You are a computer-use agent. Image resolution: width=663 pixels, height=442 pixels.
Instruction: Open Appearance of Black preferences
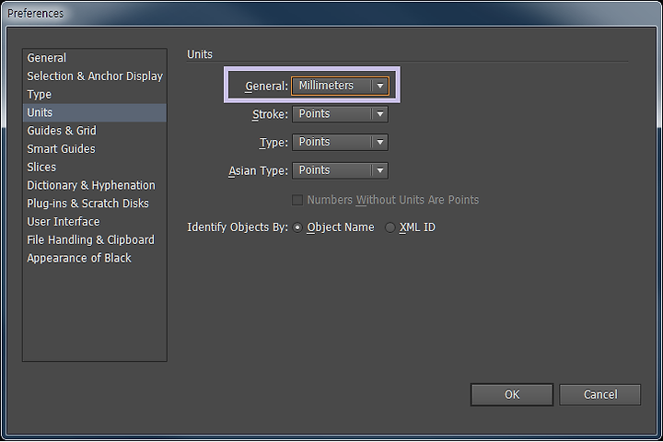[95, 258]
